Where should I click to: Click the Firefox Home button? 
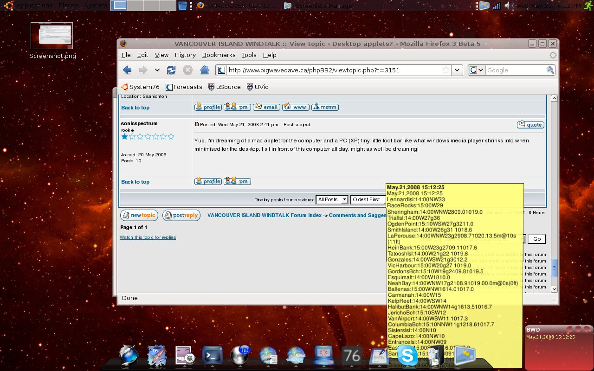tap(204, 70)
